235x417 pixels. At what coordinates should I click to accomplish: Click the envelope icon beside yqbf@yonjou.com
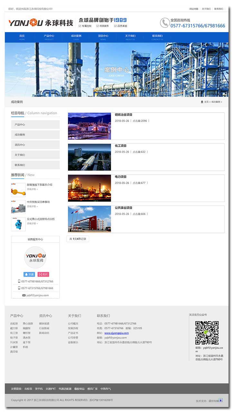(24, 295)
